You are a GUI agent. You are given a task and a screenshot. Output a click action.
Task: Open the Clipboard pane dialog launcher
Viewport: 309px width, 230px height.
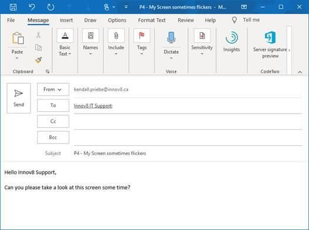47,71
